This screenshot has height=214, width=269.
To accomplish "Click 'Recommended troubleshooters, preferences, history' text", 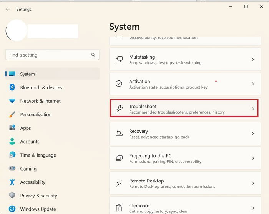I will pos(177,112).
